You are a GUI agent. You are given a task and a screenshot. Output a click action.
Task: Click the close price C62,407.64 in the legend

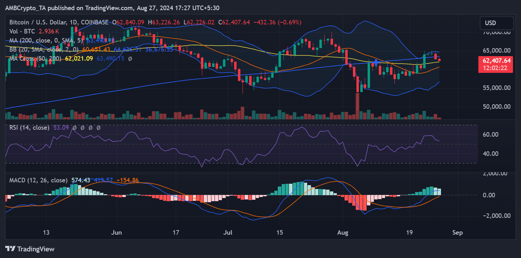click(234, 22)
